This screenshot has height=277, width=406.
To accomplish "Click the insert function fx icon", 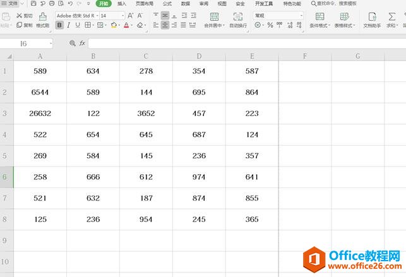I will [82, 44].
